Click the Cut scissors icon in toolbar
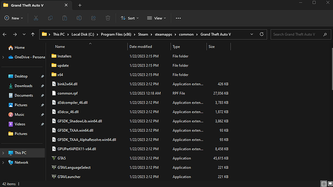The width and height of the screenshot is (333, 187). [36, 18]
